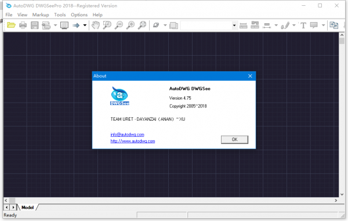The width and height of the screenshot is (348, 221).
Task: Select the freehand pen markup tool
Action: click(x=285, y=26)
